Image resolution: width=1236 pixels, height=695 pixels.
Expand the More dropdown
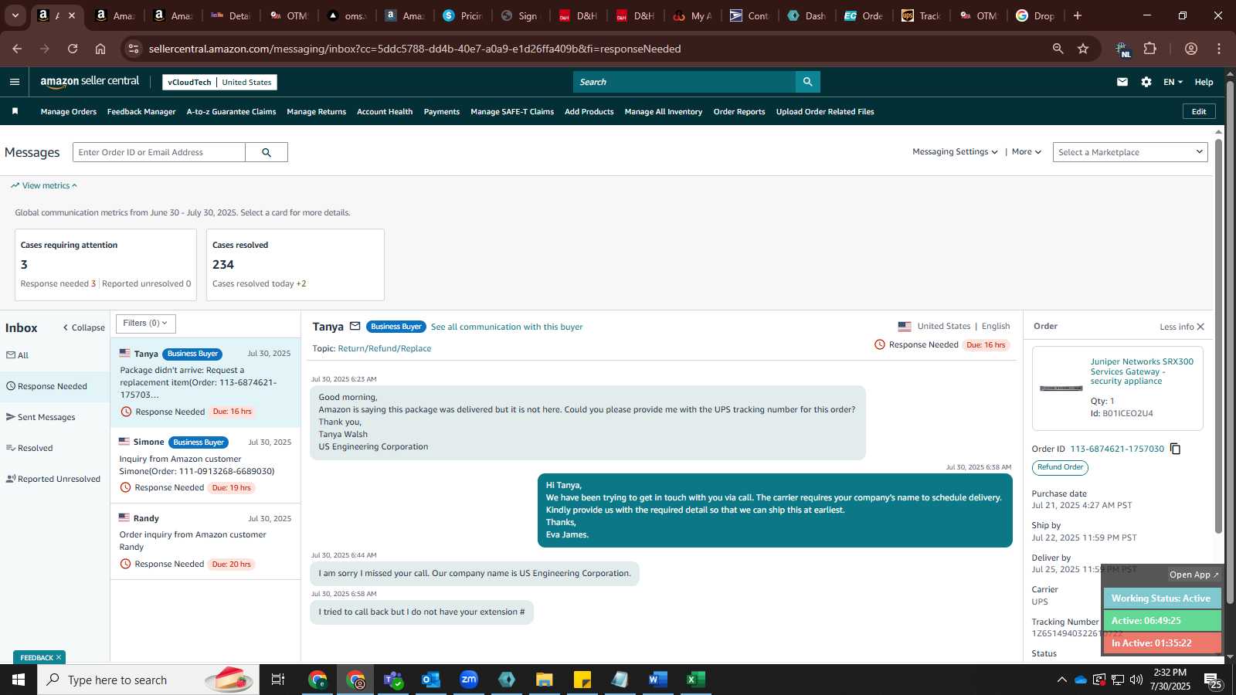1027,152
